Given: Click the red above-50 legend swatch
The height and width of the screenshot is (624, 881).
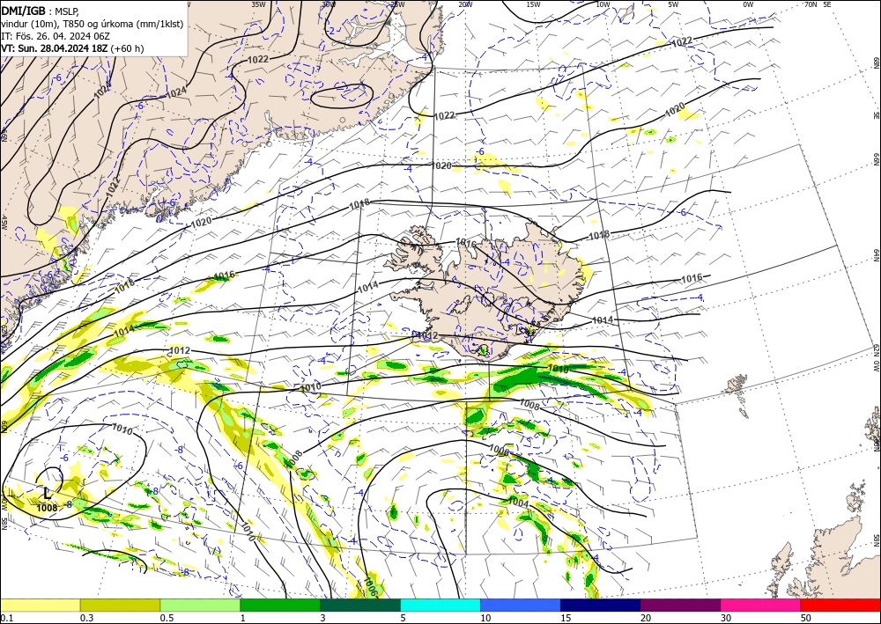Looking at the screenshot, I should pyautogui.click(x=840, y=605).
